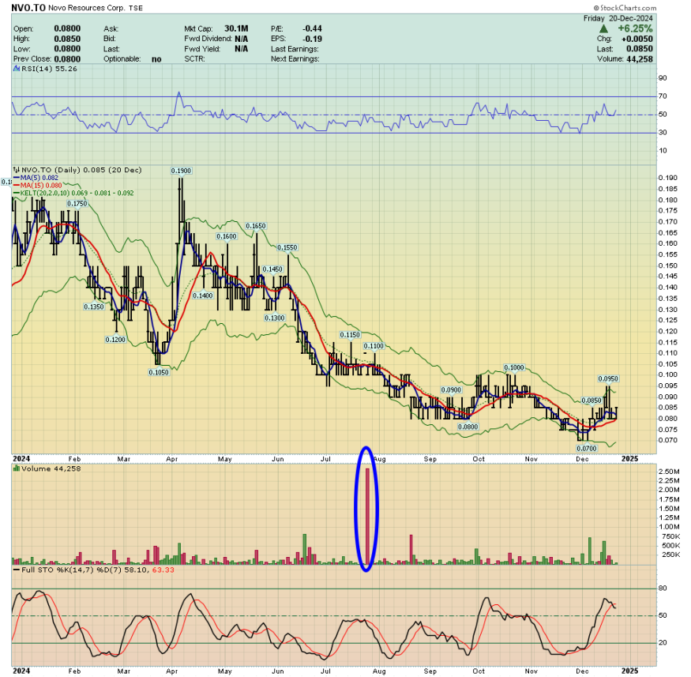The height and width of the screenshot is (677, 691).
Task: Click the Oct month label under price chart
Action: (479, 459)
